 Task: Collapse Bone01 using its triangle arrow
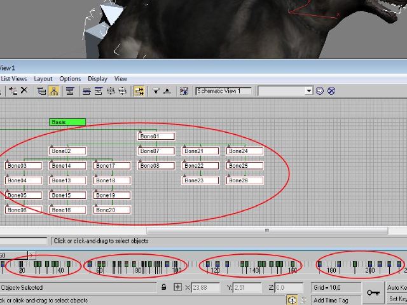click(140, 132)
